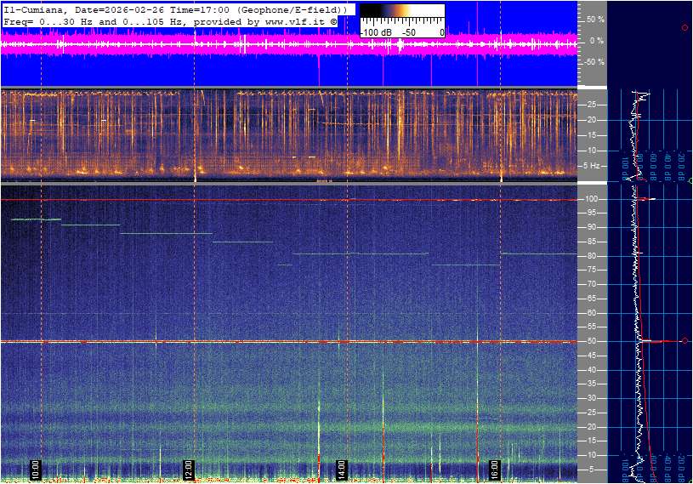Image resolution: width=693 pixels, height=484 pixels.
Task: Click the red diamond marker at 50 Hz
Action: [684, 341]
